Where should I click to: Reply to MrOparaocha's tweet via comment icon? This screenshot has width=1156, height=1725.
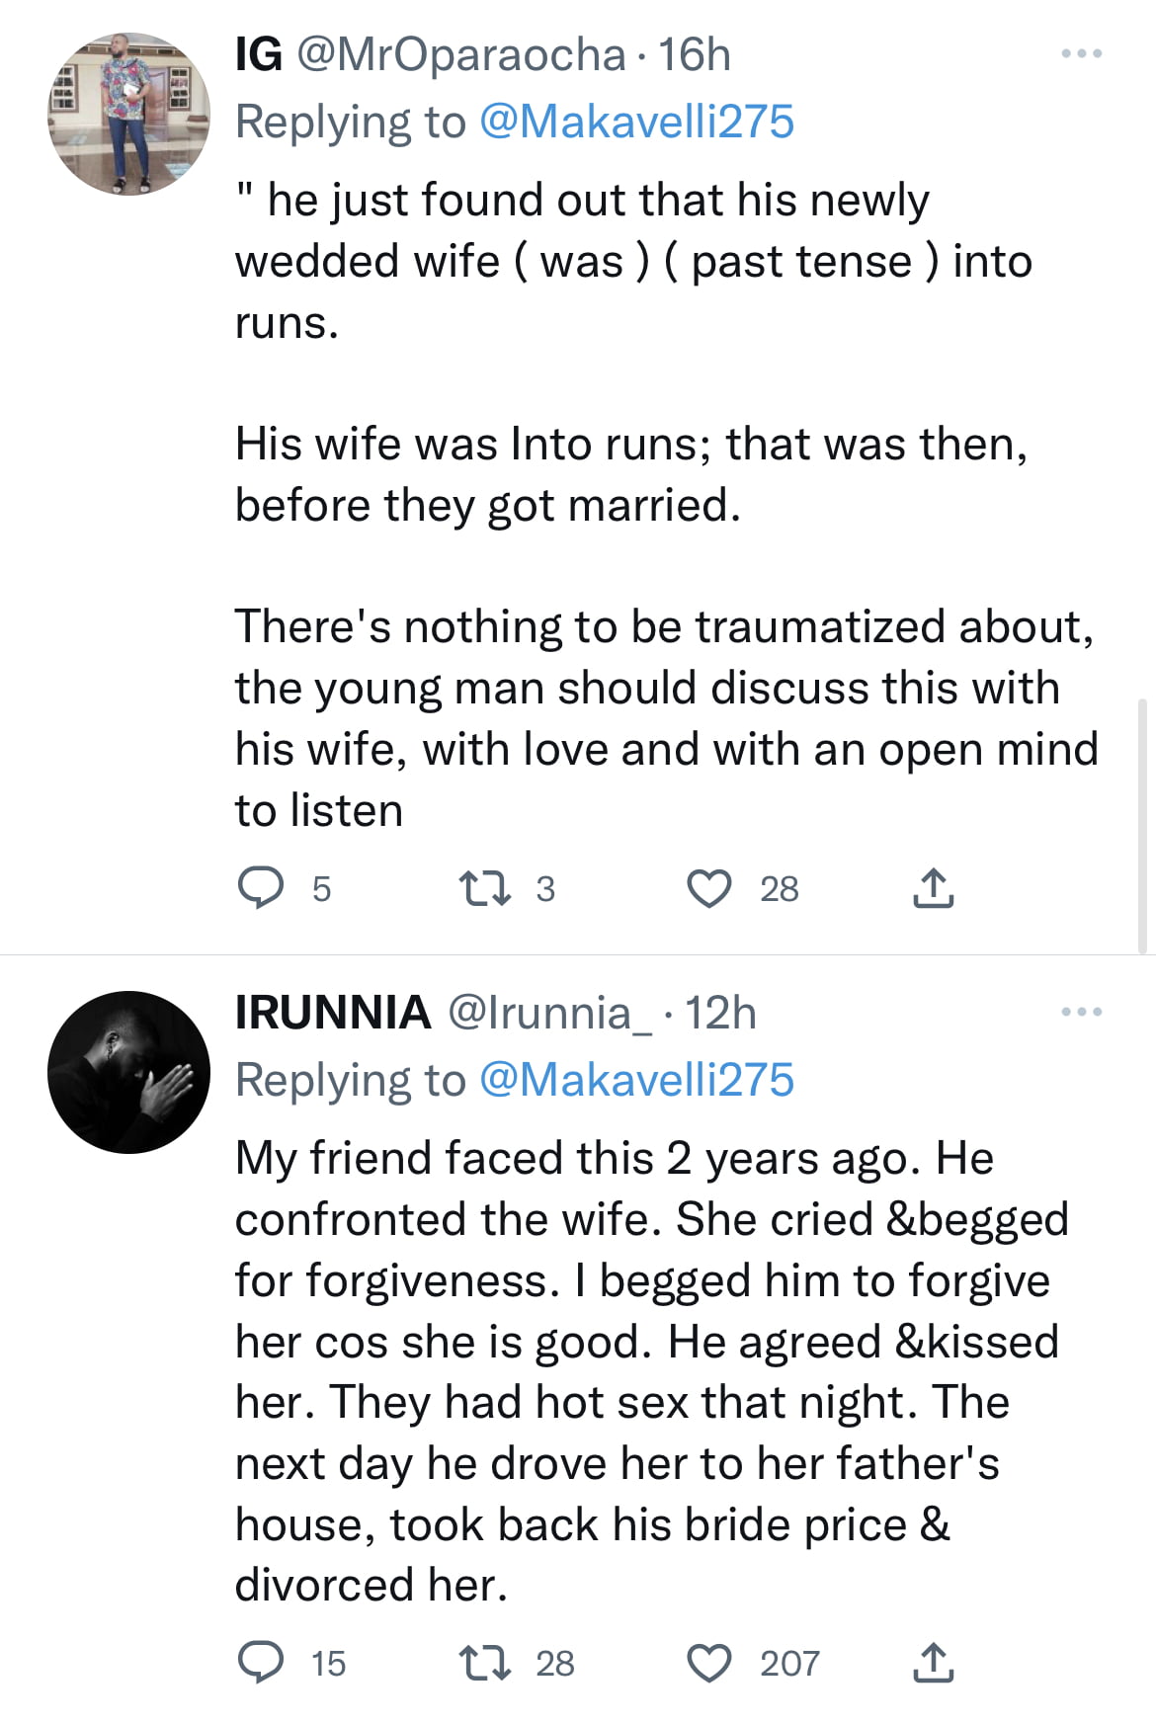[261, 887]
